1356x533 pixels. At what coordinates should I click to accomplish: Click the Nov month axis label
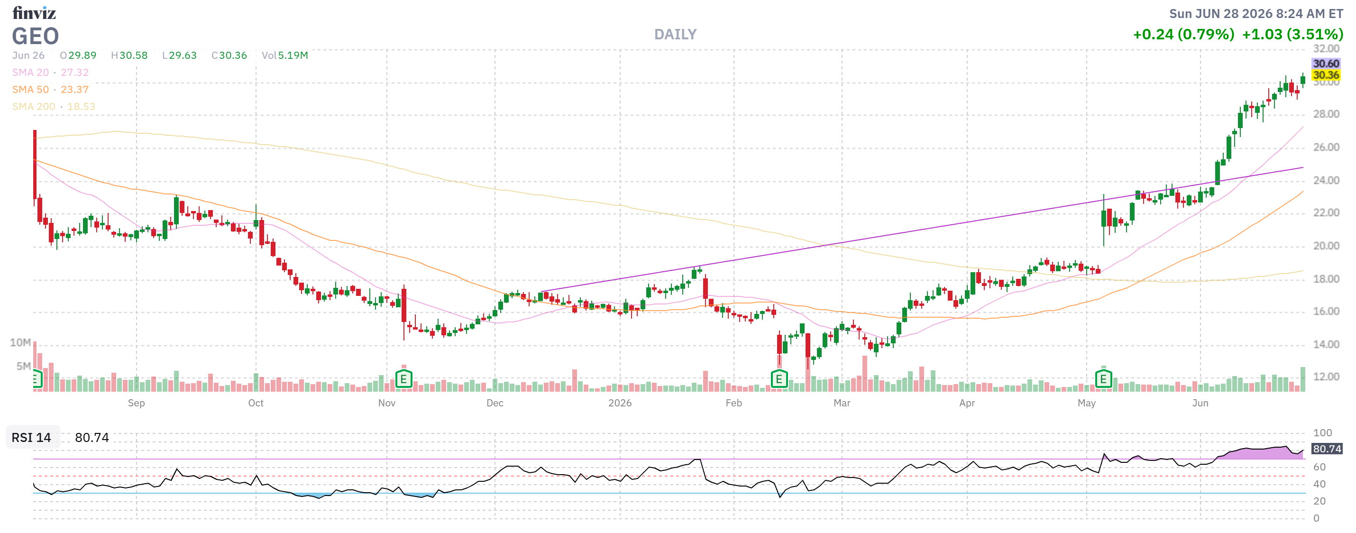(x=387, y=403)
